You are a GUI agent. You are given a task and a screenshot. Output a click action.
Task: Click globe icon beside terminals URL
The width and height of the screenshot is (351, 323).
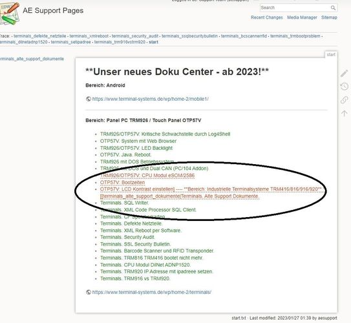(x=89, y=292)
